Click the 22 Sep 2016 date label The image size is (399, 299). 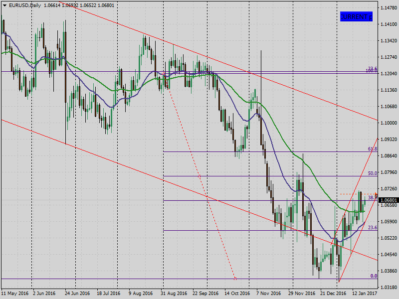205,294
